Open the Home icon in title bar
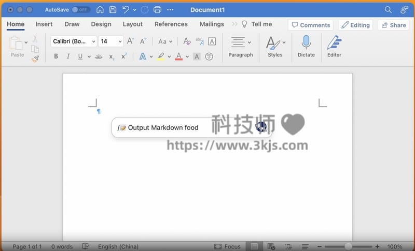The image size is (415, 251). click(100, 10)
